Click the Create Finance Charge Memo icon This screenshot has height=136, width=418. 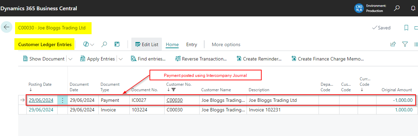294,59
